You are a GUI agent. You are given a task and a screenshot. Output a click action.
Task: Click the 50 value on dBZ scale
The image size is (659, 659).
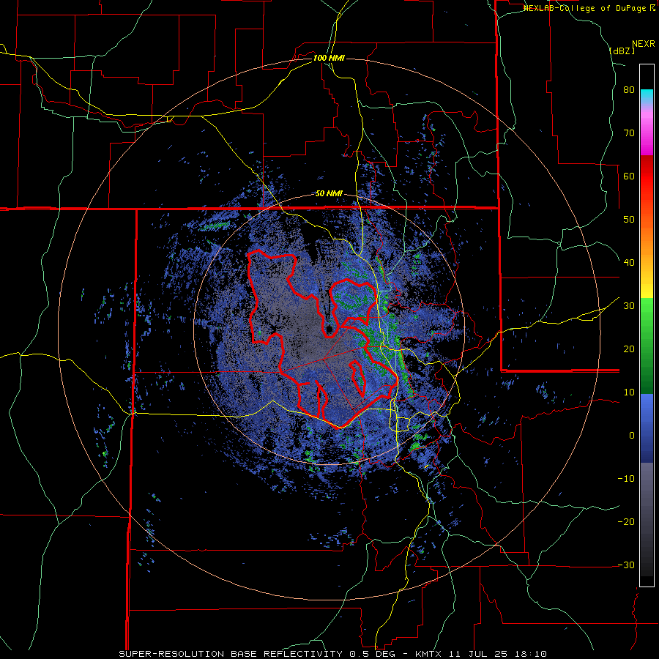pos(629,220)
